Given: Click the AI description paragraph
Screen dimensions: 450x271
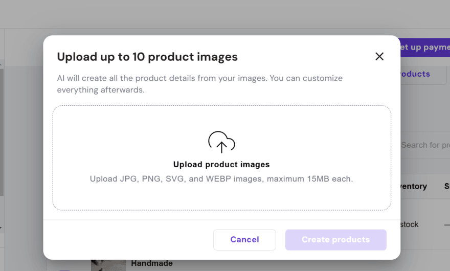Looking at the screenshot, I should (200, 84).
